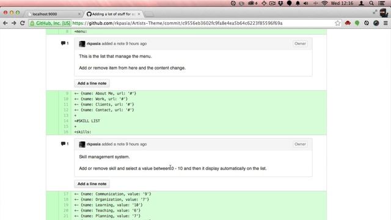Image resolution: width=391 pixels, height=220 pixels.
Task: Reload the page with the refresh icon
Action: point(22,23)
